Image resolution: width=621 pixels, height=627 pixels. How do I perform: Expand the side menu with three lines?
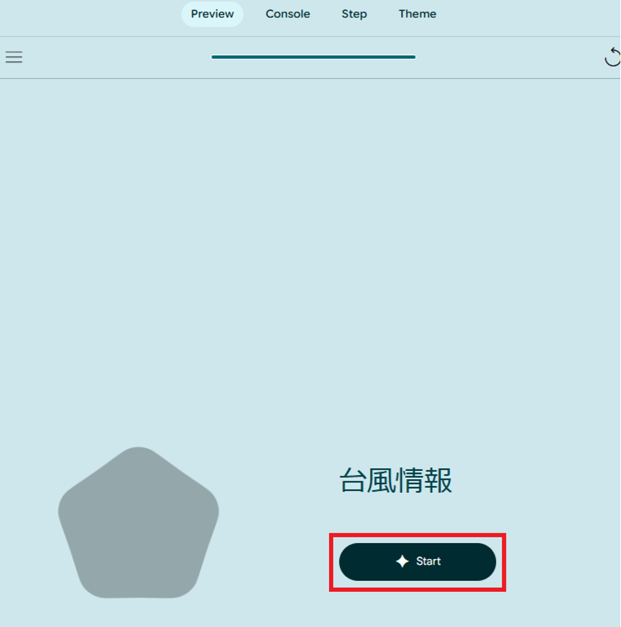14,57
